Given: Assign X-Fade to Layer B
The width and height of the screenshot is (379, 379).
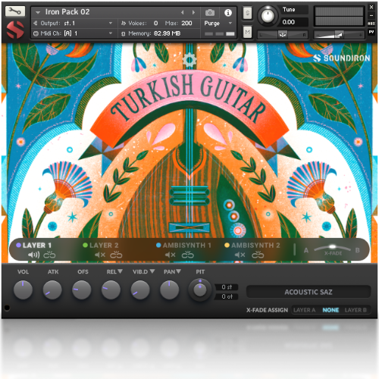Looking at the screenshot, I should pos(356,310).
